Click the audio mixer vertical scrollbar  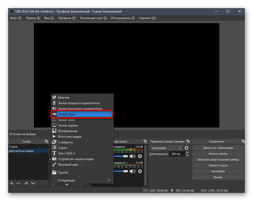click(x=145, y=165)
